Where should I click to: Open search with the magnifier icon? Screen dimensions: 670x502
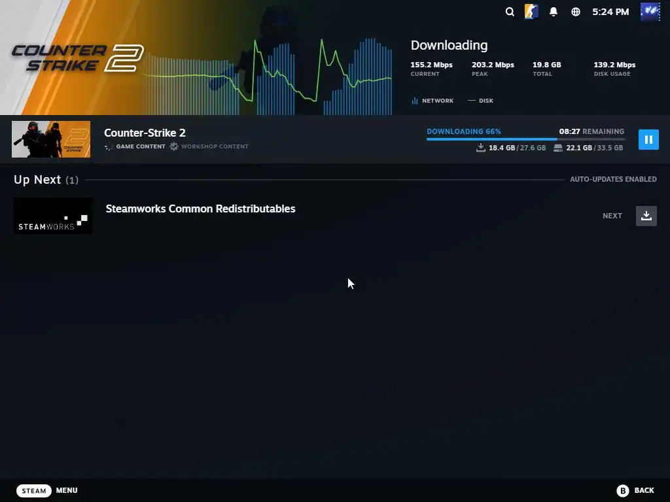click(x=509, y=12)
